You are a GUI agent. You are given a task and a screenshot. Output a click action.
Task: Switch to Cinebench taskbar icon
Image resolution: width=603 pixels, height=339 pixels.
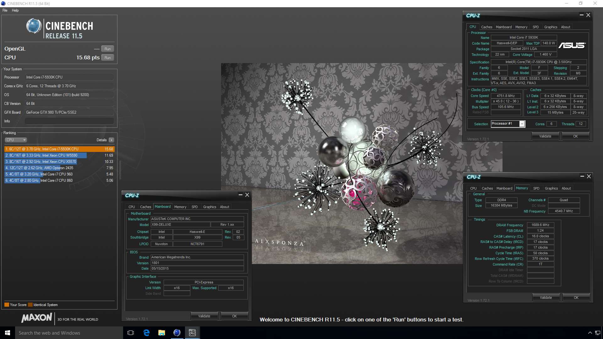(x=177, y=333)
